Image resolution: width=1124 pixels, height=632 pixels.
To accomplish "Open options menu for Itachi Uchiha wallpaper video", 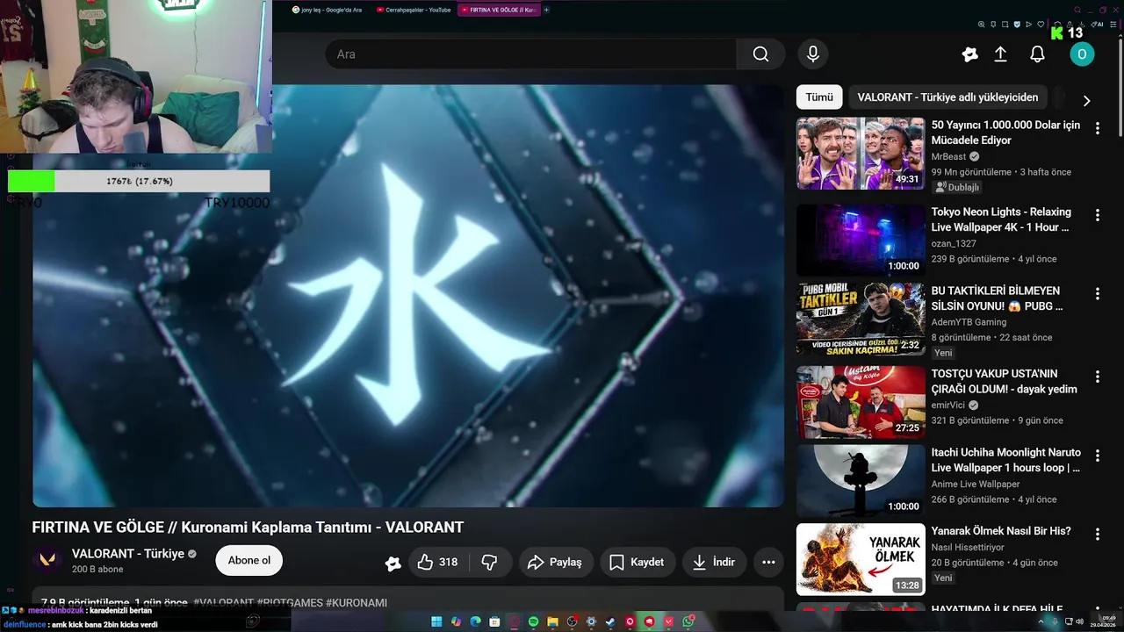I will click(1098, 456).
